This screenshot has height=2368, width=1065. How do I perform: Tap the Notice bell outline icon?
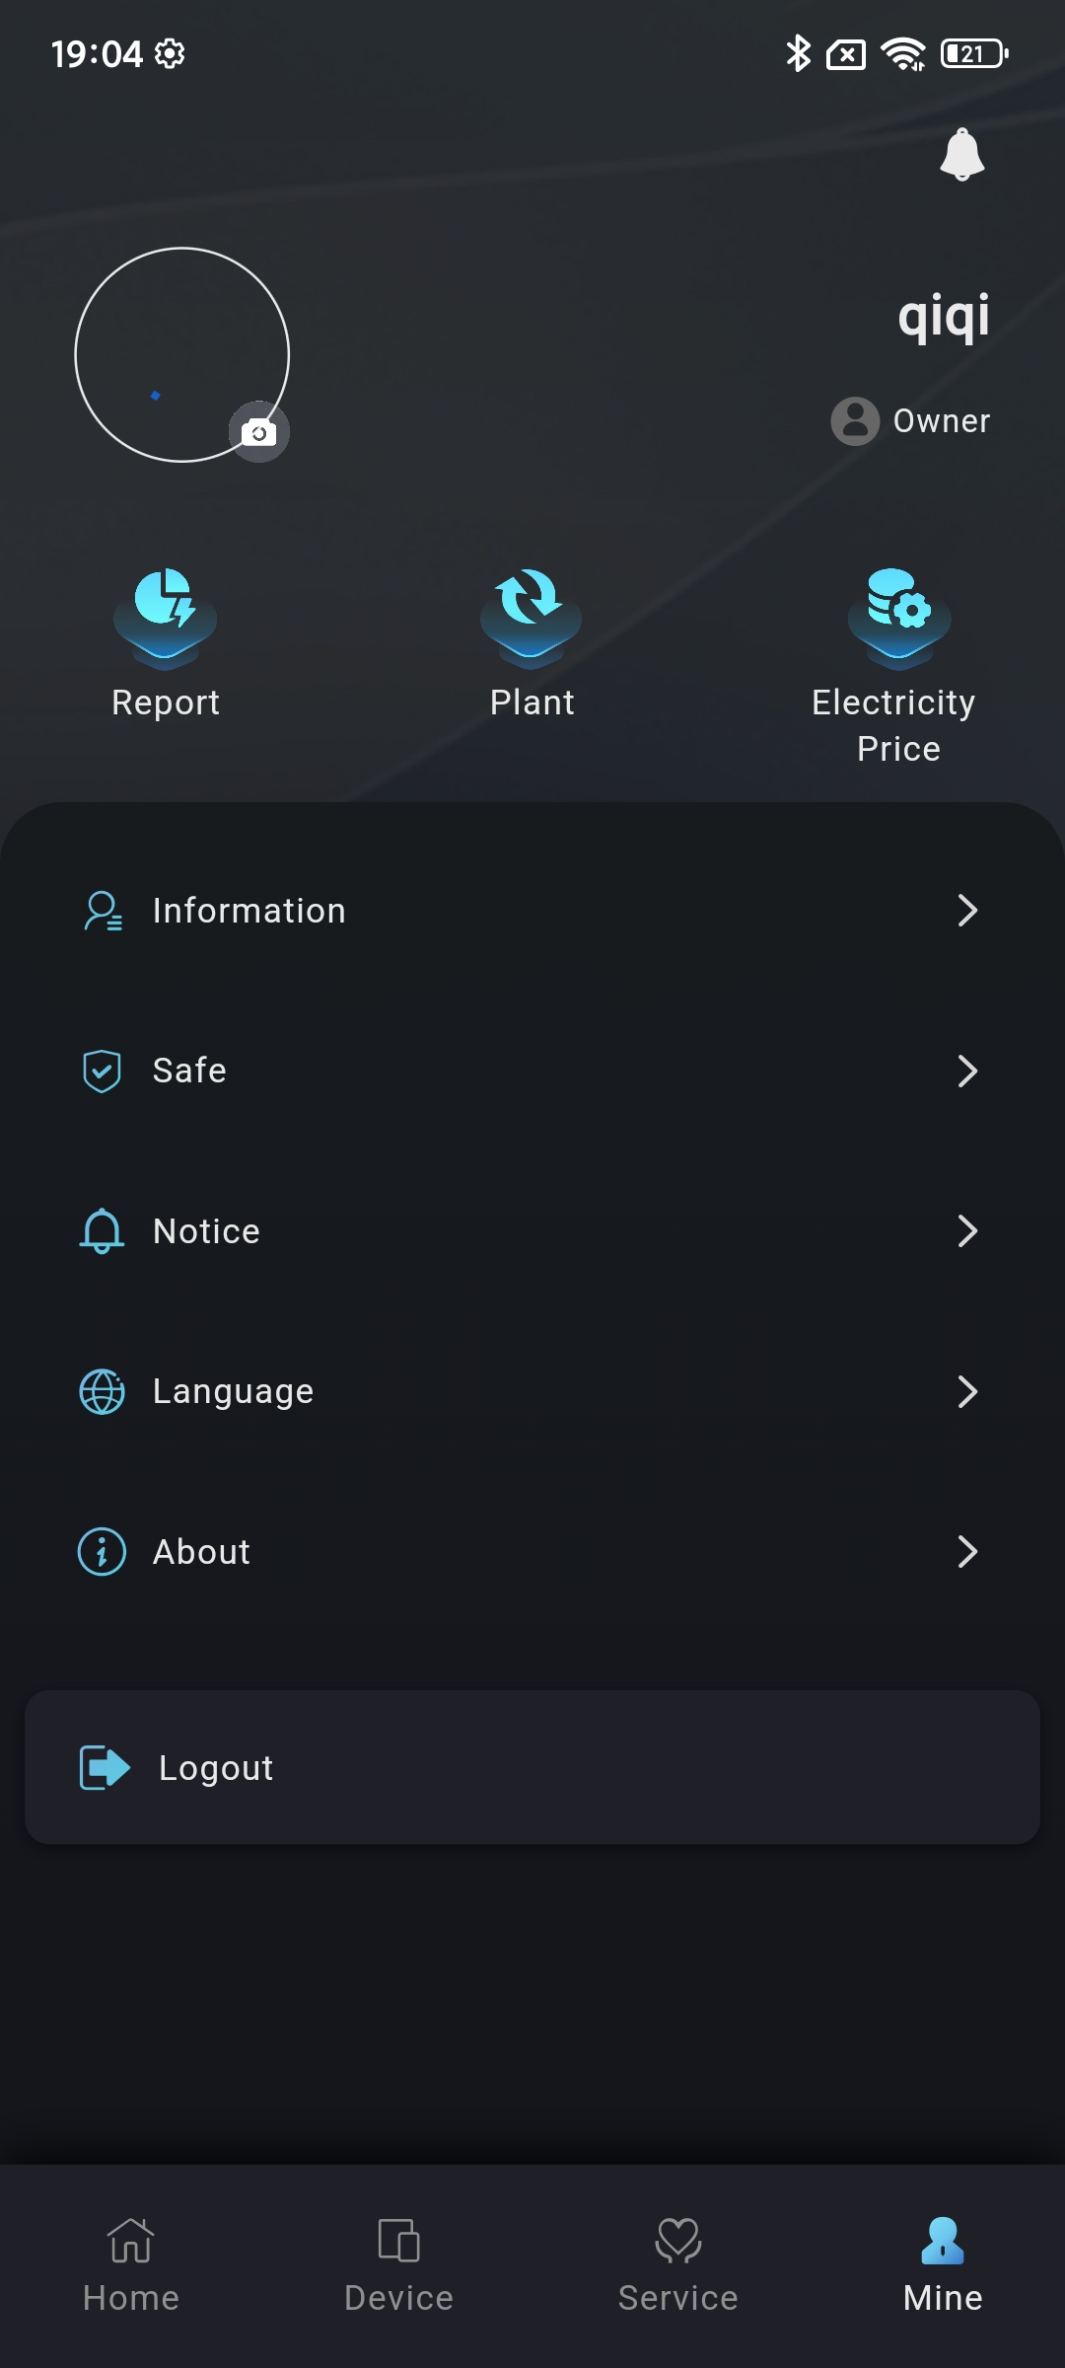pyautogui.click(x=102, y=1231)
